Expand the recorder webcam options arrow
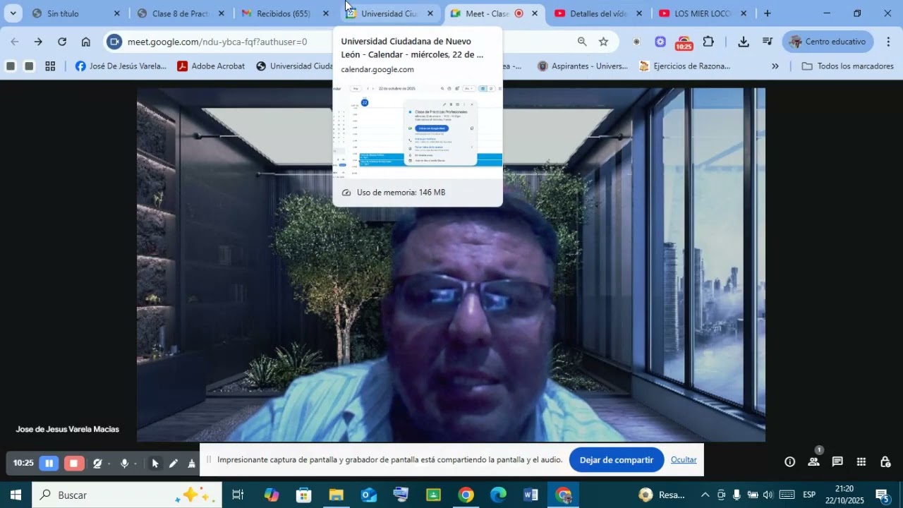 pos(109,464)
